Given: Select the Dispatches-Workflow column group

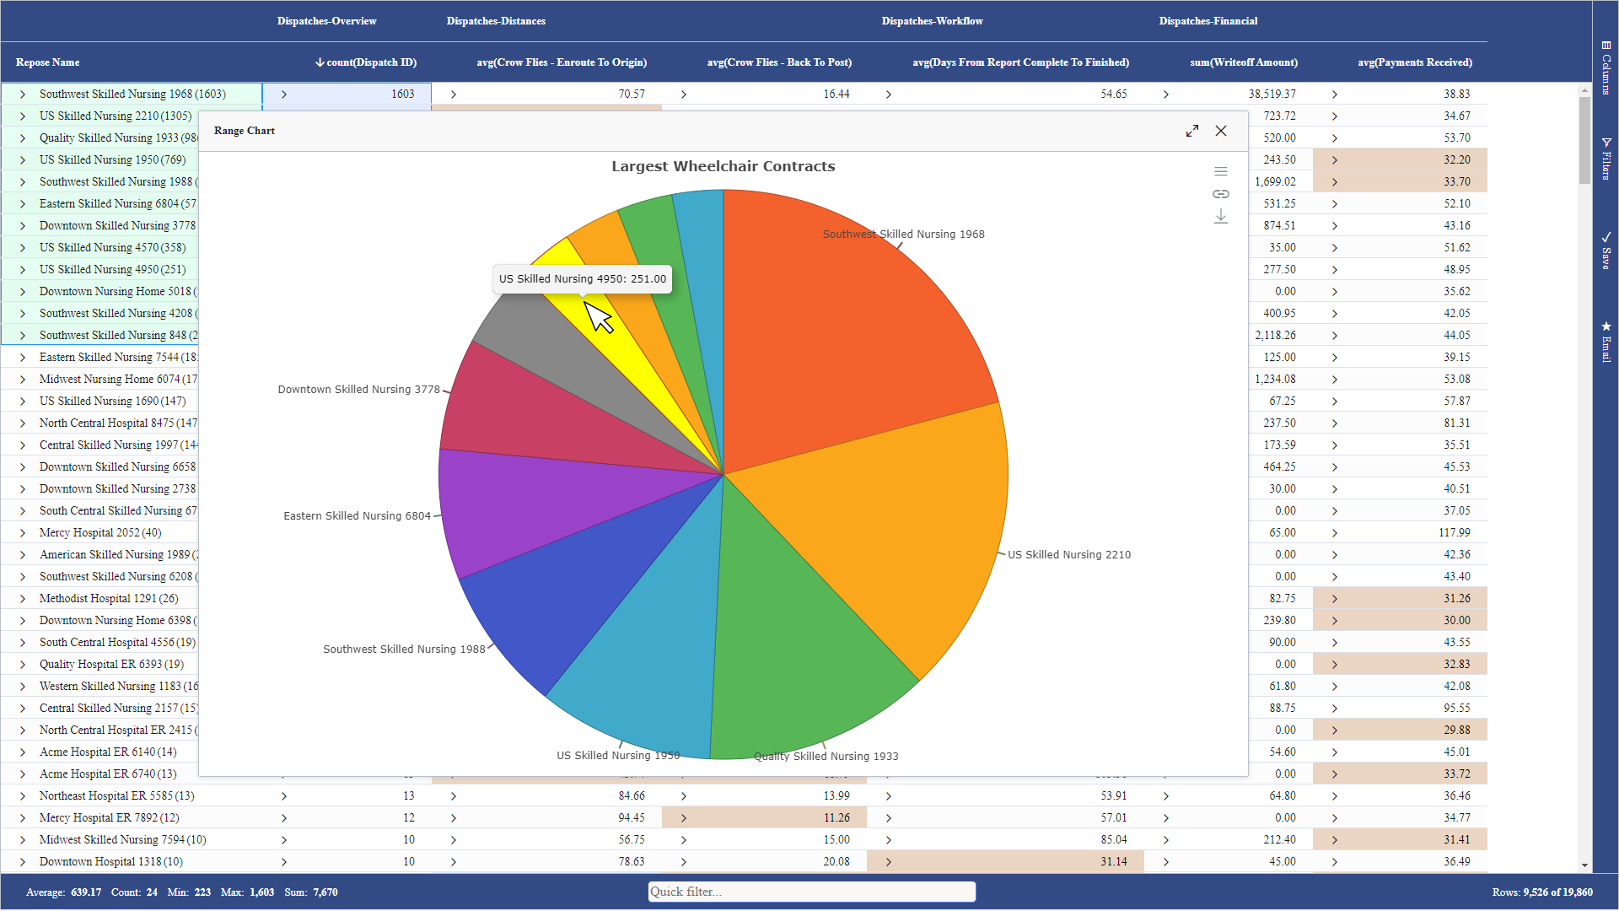Looking at the screenshot, I should [x=932, y=21].
